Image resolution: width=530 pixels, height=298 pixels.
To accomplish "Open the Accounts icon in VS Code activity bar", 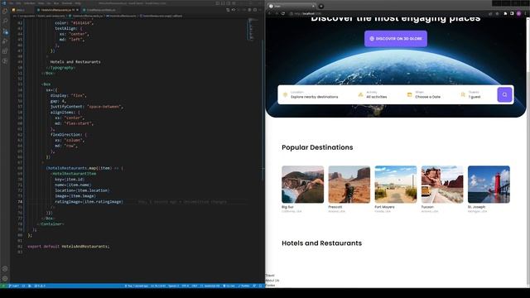I will [5, 269].
